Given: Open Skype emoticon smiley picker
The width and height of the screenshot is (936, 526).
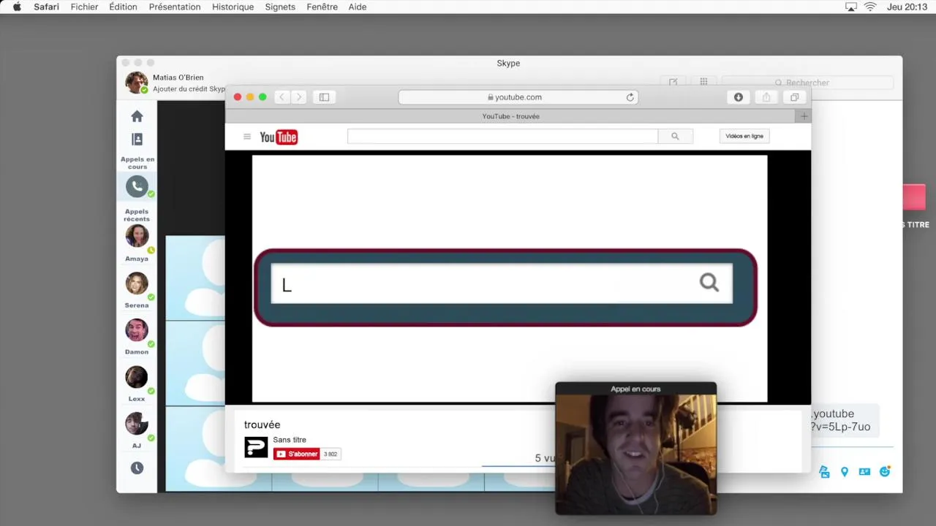Looking at the screenshot, I should [885, 472].
